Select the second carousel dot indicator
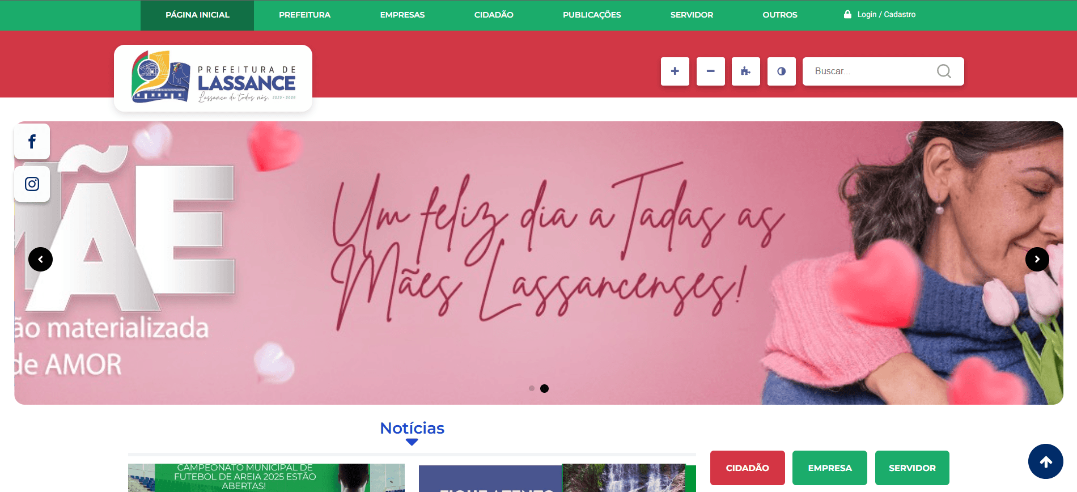 coord(544,388)
